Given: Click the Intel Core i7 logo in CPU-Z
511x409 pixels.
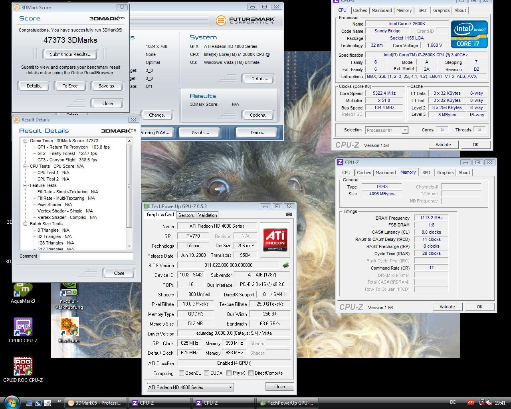Looking at the screenshot, I should click(469, 34).
